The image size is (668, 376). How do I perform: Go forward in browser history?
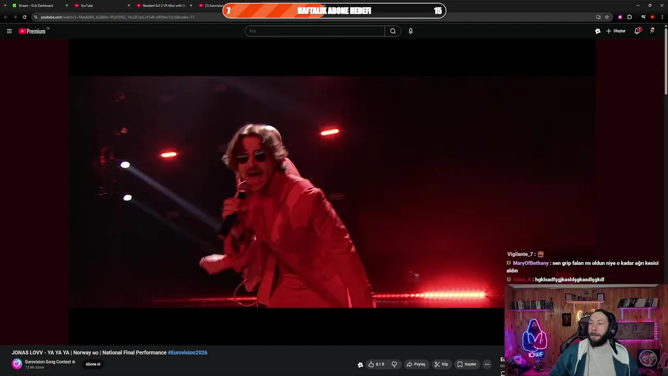pyautogui.click(x=15, y=17)
